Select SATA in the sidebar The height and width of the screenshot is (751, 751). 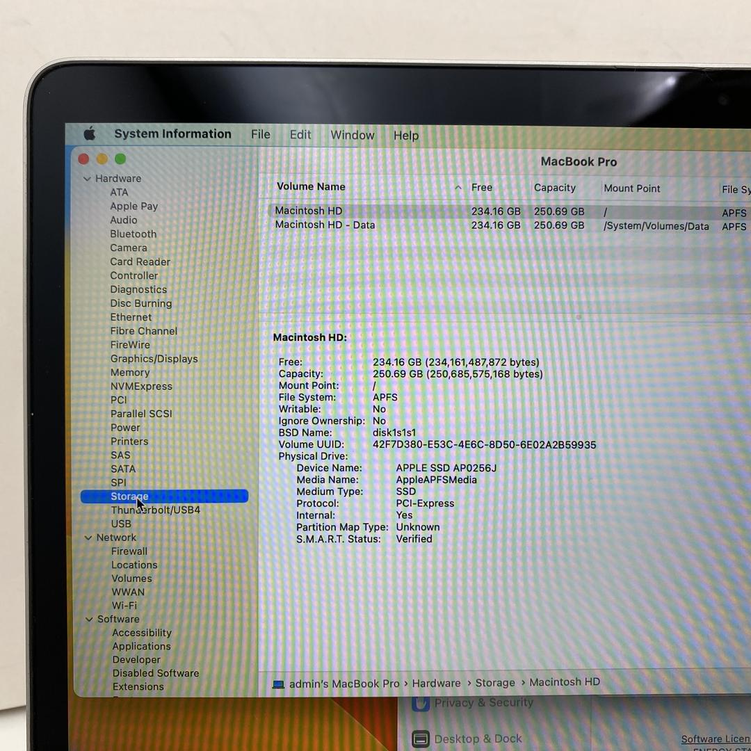point(123,469)
